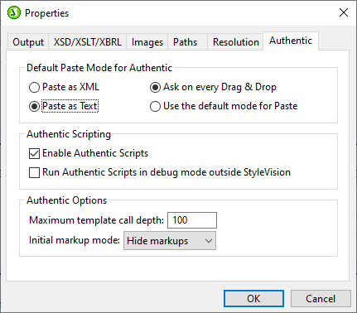The image size is (357, 313).
Task: Click the dropdown arrow next to Hide markups
Action: coord(209,241)
